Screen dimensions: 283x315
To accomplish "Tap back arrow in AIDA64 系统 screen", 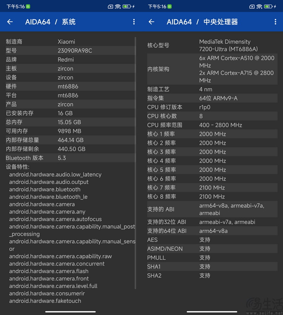I will pyautogui.click(x=10, y=22).
